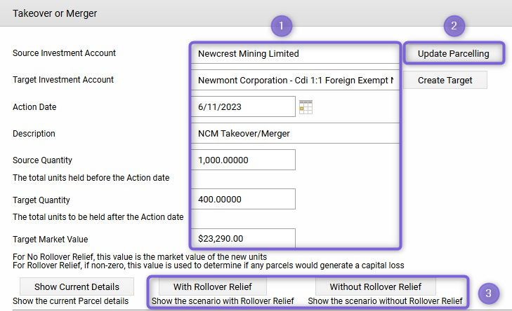This screenshot has height=311, width=512.
Task: Click the 'For No Rollover Relief' note line
Action: pyautogui.click(x=140, y=256)
